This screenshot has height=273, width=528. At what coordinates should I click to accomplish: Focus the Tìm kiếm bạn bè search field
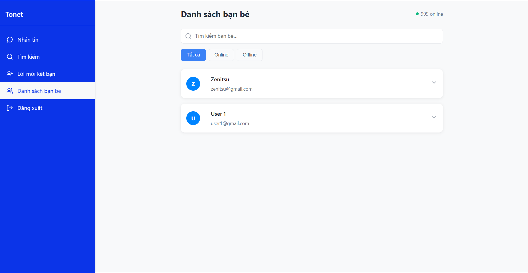[x=315, y=36]
